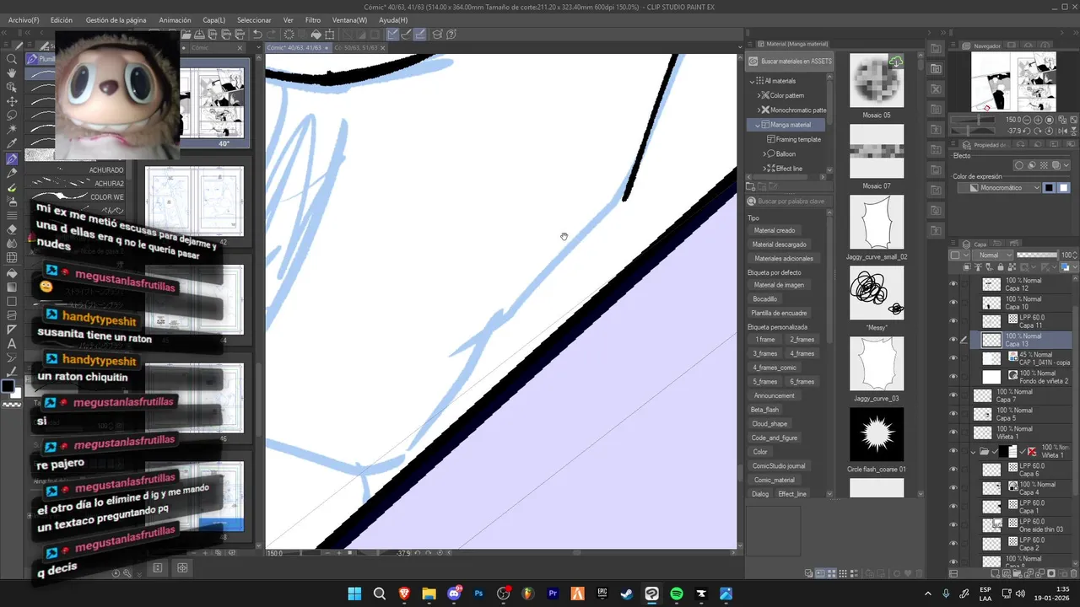Image resolution: width=1080 pixels, height=607 pixels.
Task: Open the Archivo(F) menu
Action: point(24,19)
